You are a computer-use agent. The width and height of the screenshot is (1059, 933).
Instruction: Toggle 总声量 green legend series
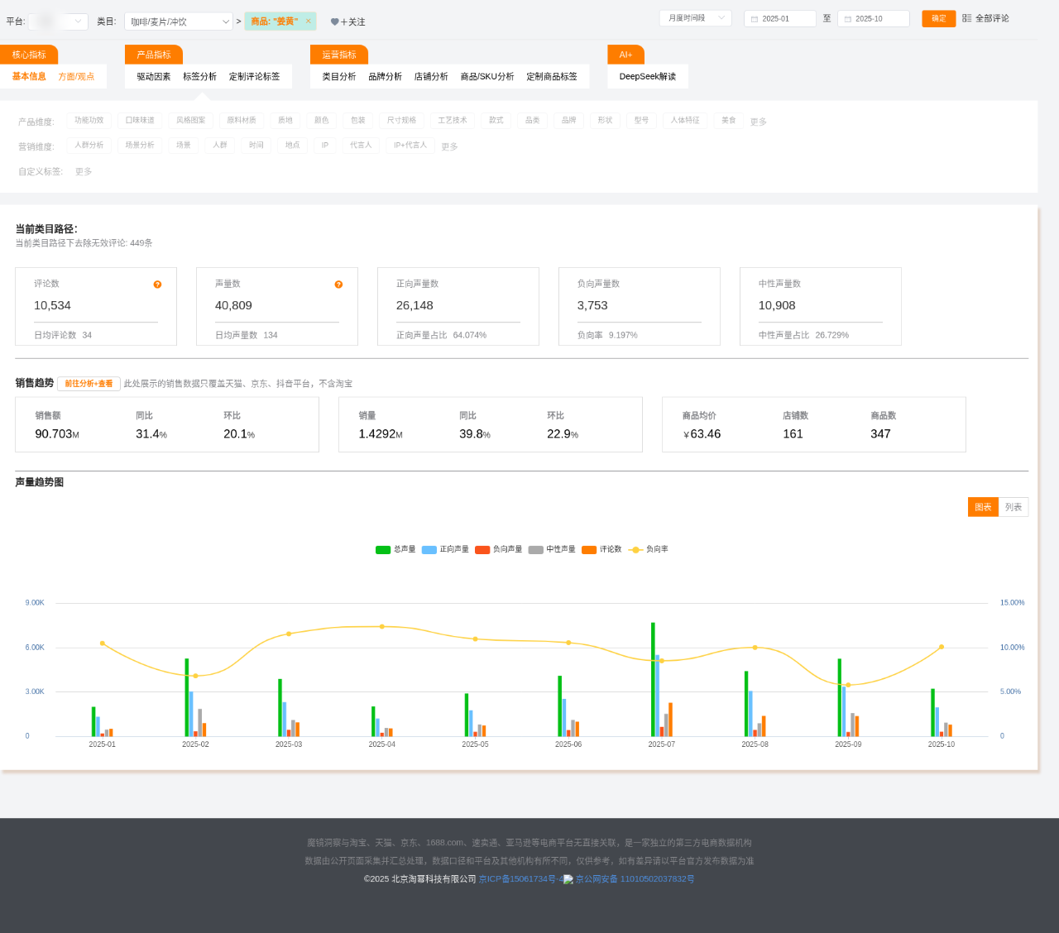click(x=383, y=550)
